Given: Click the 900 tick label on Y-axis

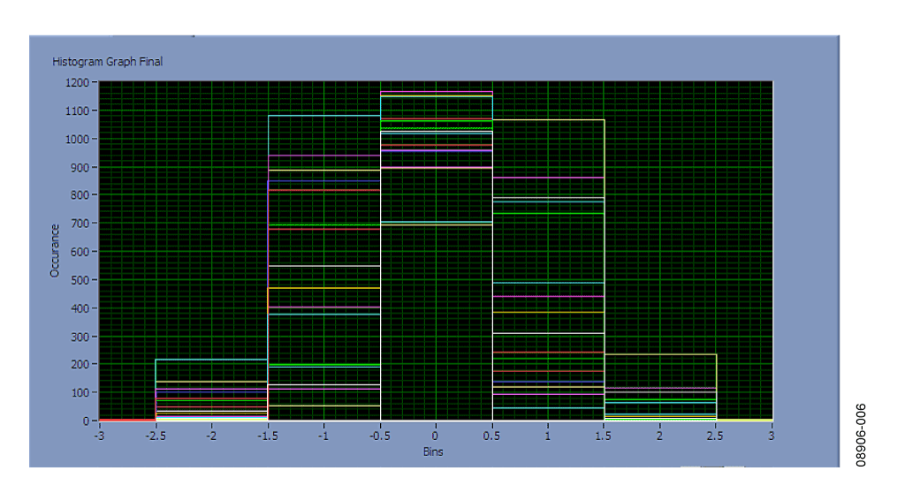Looking at the screenshot, I should coord(80,167).
